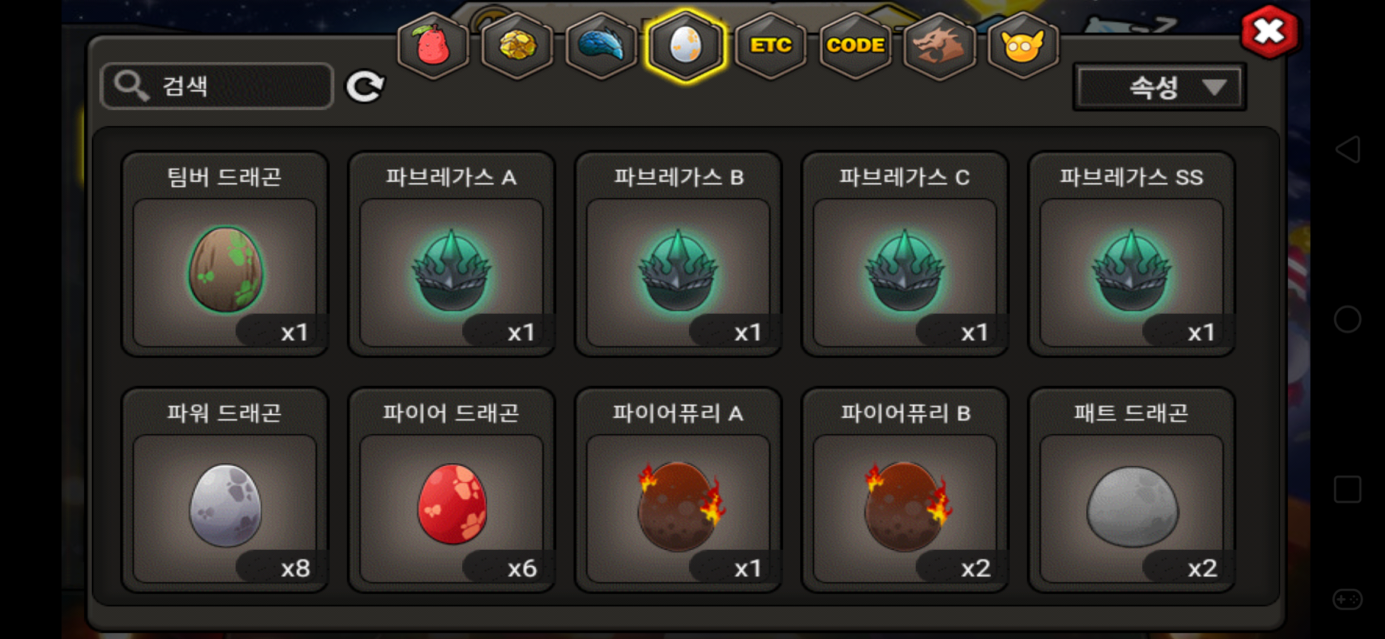Pick the 파브레가스 SS egg
The image size is (1385, 639).
point(1132,254)
